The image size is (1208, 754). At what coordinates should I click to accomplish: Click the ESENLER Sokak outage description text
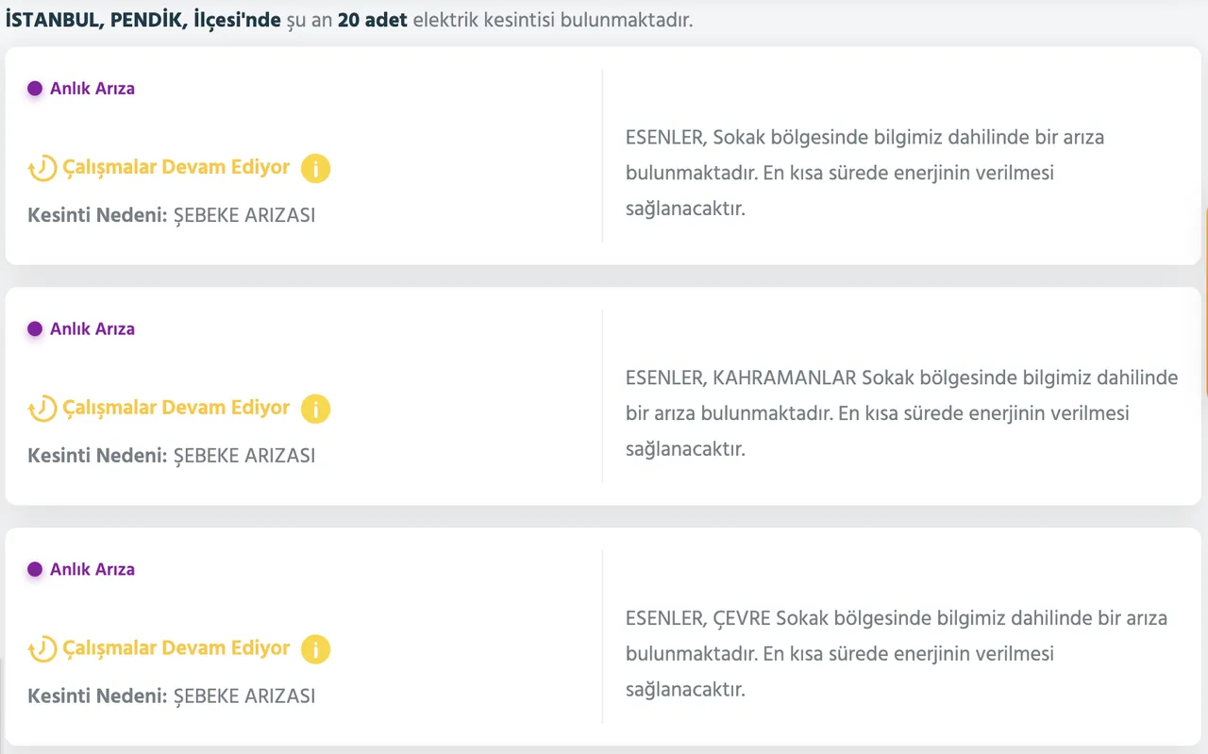[x=865, y=173]
